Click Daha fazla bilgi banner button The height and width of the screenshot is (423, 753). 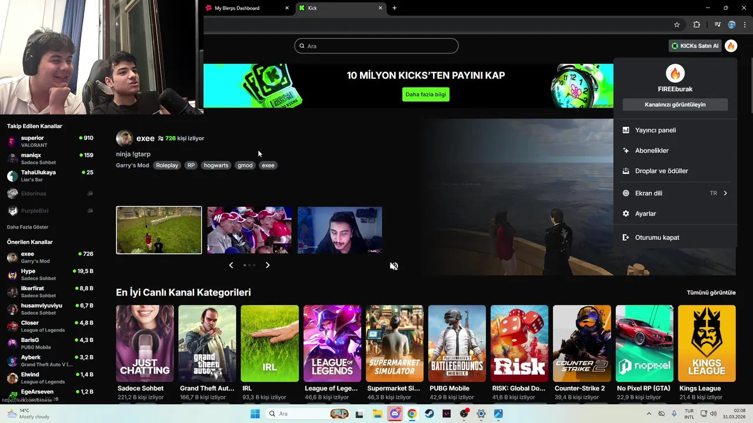(426, 95)
